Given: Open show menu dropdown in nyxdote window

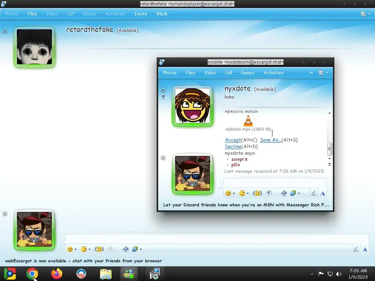Looking at the screenshot, I should (324, 73).
